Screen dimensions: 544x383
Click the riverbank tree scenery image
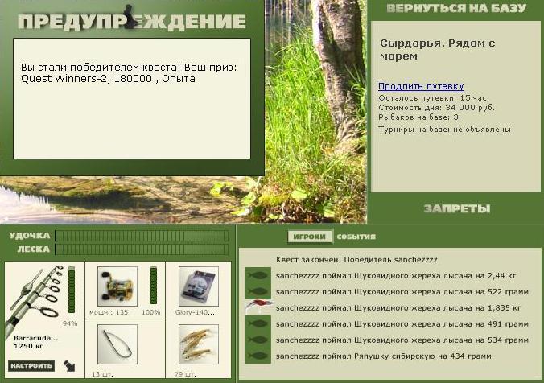[x=315, y=112]
